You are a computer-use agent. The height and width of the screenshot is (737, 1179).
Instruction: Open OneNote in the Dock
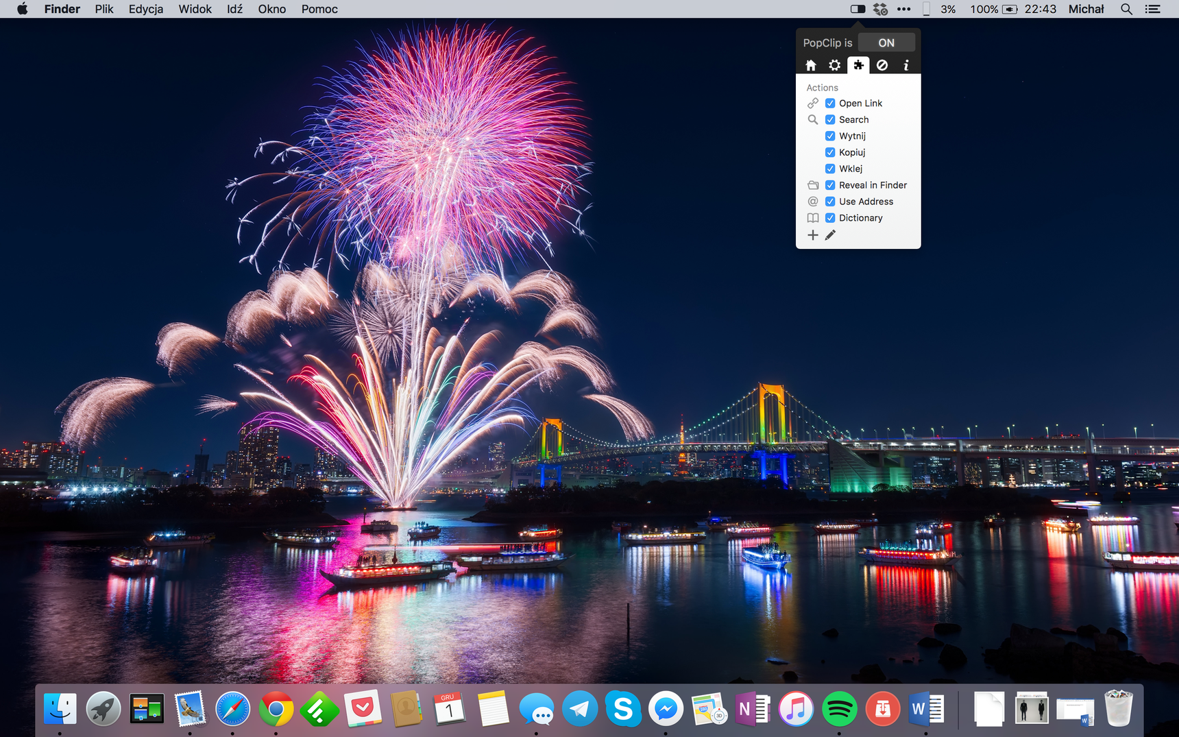[753, 709]
